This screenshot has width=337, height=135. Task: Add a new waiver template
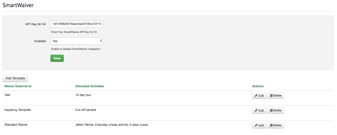[x=15, y=78]
